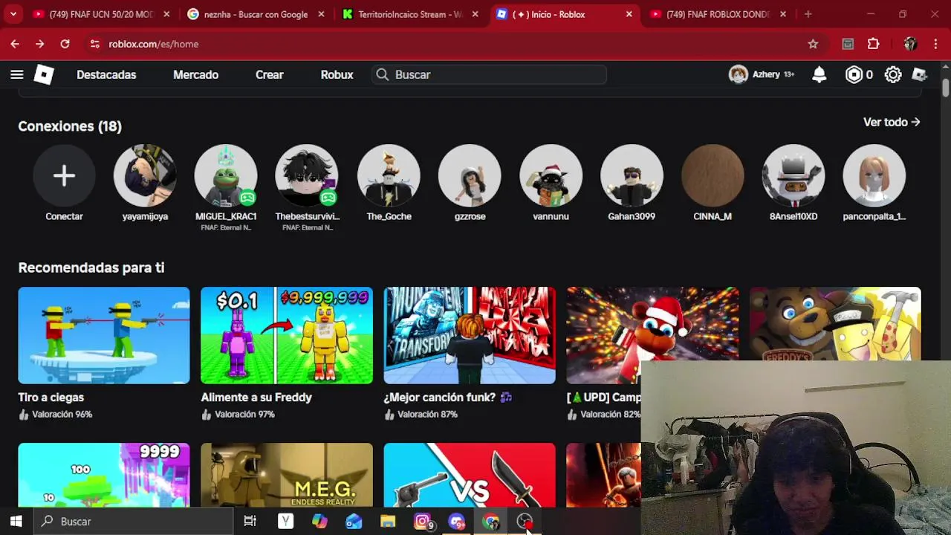The image size is (951, 535).
Task: Open Thebestsurvivi... profile avatar
Action: coord(307,175)
